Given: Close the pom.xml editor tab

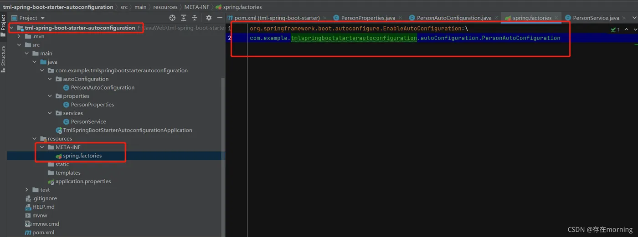Looking at the screenshot, I should 324,18.
